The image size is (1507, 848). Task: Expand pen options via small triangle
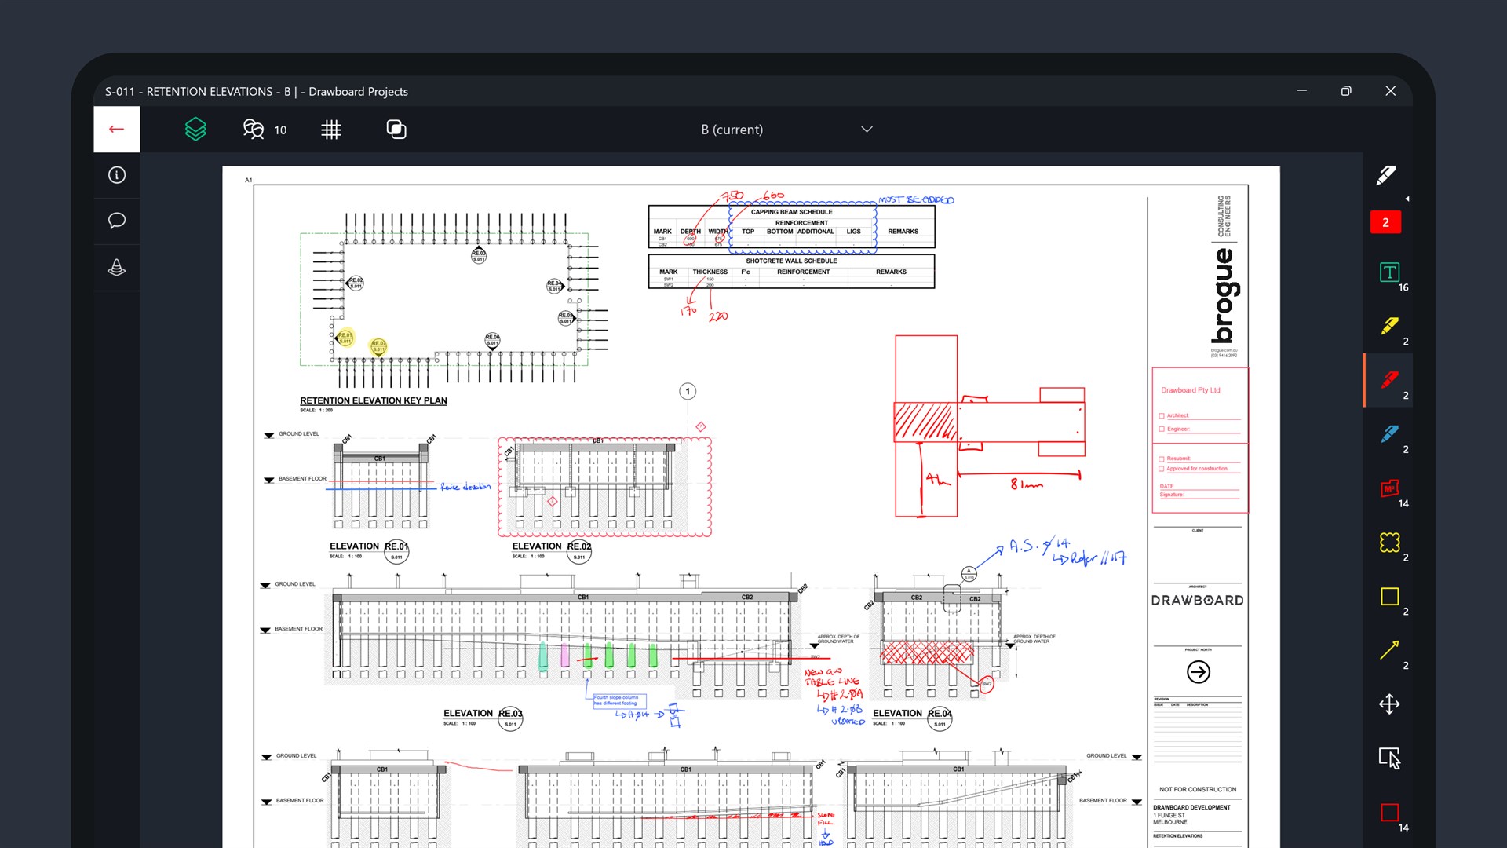[1407, 199]
